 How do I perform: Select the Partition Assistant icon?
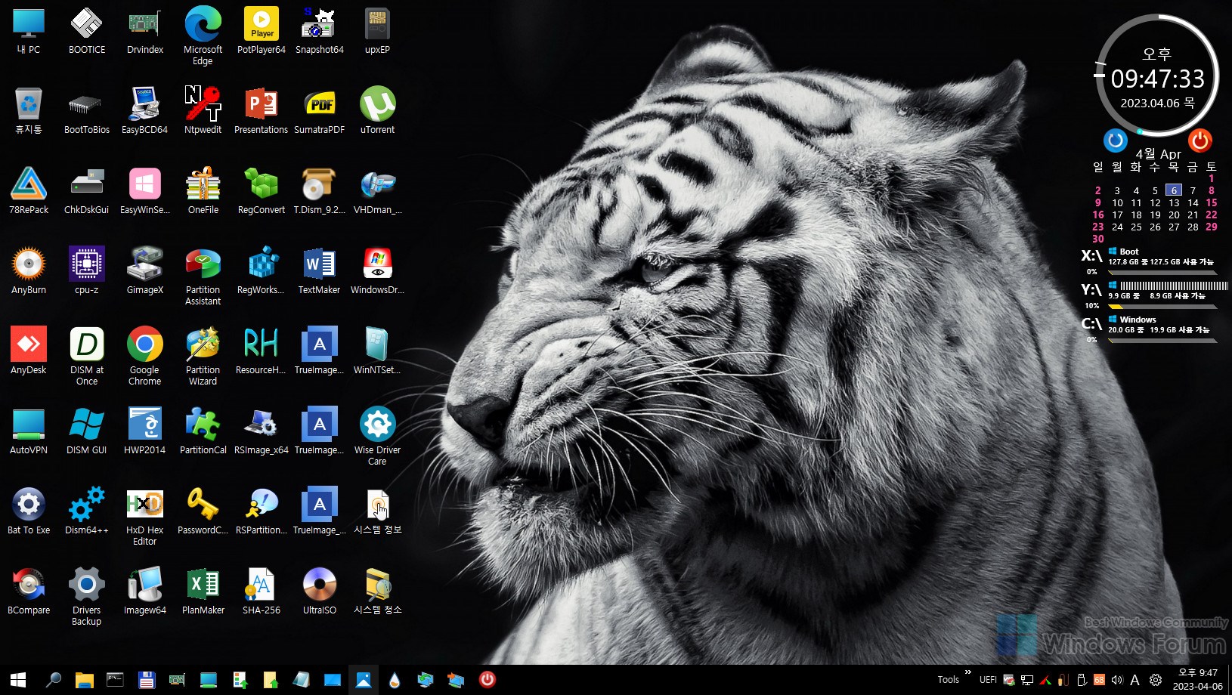click(203, 276)
